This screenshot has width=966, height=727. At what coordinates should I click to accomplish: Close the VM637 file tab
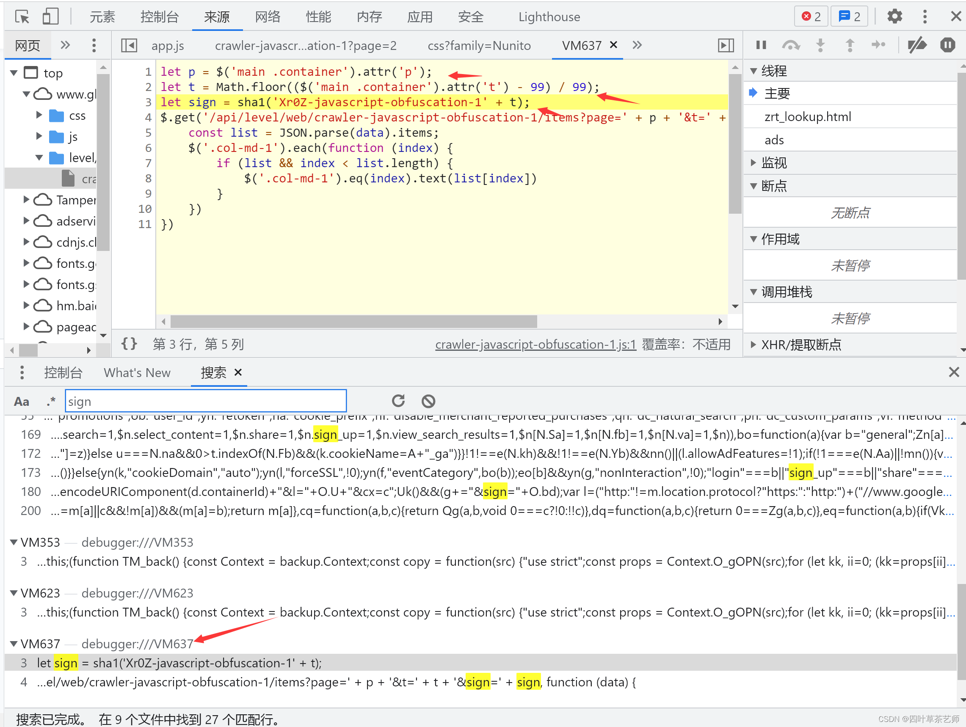613,44
